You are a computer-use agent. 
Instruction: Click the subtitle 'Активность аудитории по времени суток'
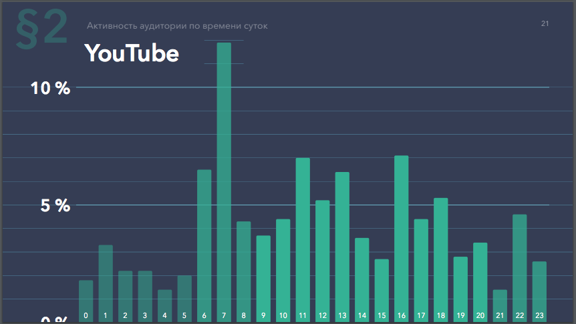coord(177,26)
